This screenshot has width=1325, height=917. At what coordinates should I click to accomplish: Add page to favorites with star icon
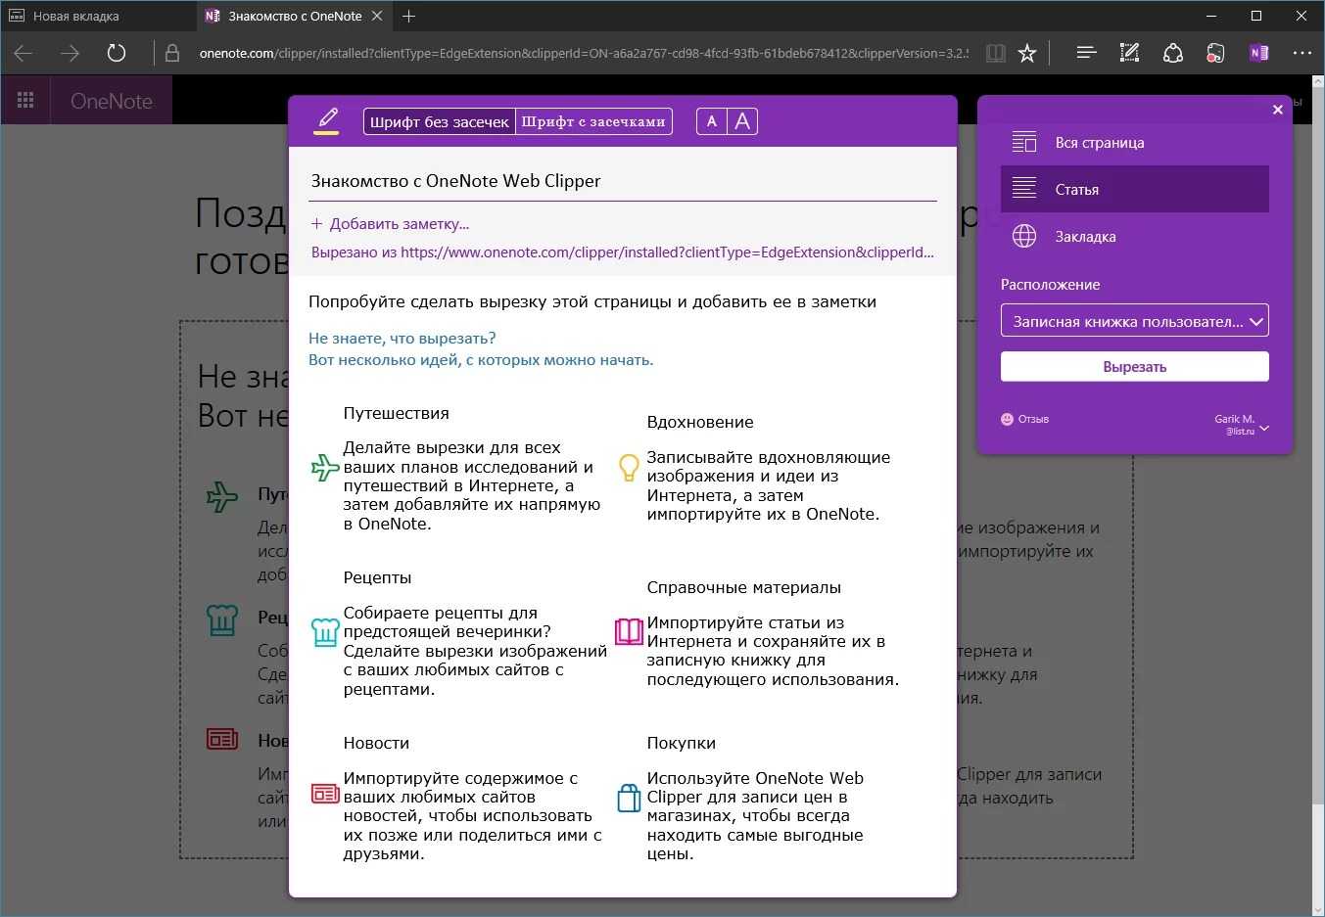(1026, 53)
